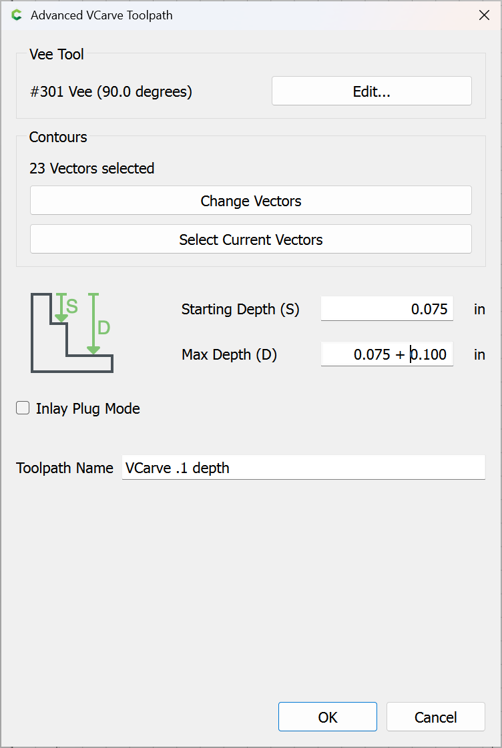The width and height of the screenshot is (502, 748).
Task: Click the Inlay Plug Mode label text
Action: [x=87, y=409]
